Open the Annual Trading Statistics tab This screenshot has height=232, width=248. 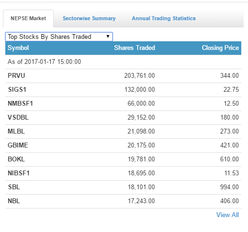click(164, 18)
